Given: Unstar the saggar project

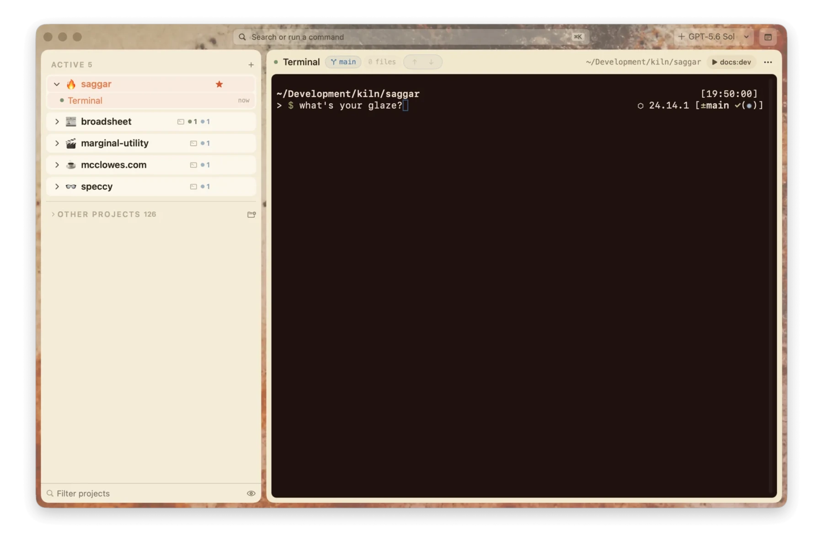Looking at the screenshot, I should click(x=219, y=84).
